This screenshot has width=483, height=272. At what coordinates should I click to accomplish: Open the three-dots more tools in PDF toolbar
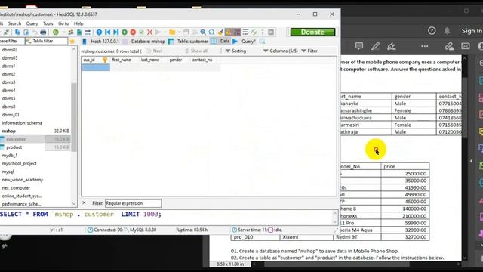point(424,46)
